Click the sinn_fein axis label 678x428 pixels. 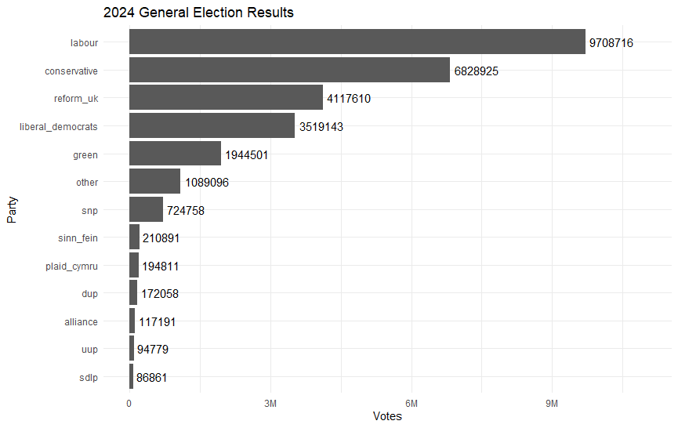click(x=78, y=238)
